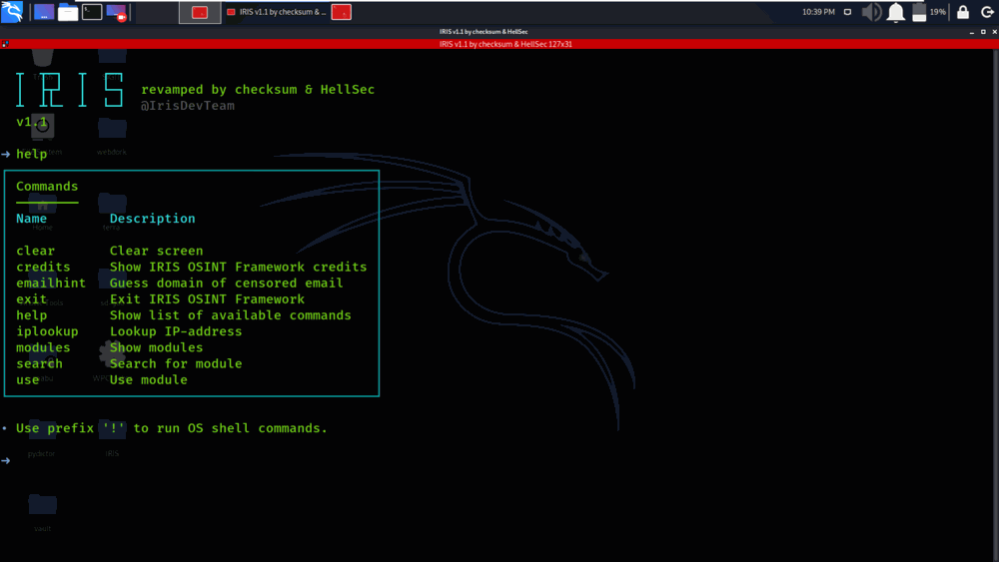Viewport: 999px width, 562px height.
Task: Click the battery indicator showing 19%
Action: (928, 12)
